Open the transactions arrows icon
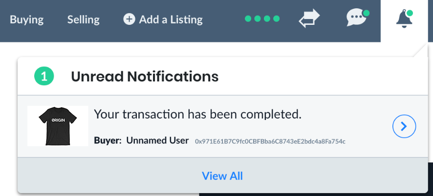 (x=309, y=19)
